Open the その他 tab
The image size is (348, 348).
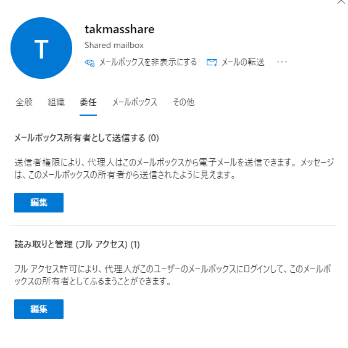coord(183,102)
